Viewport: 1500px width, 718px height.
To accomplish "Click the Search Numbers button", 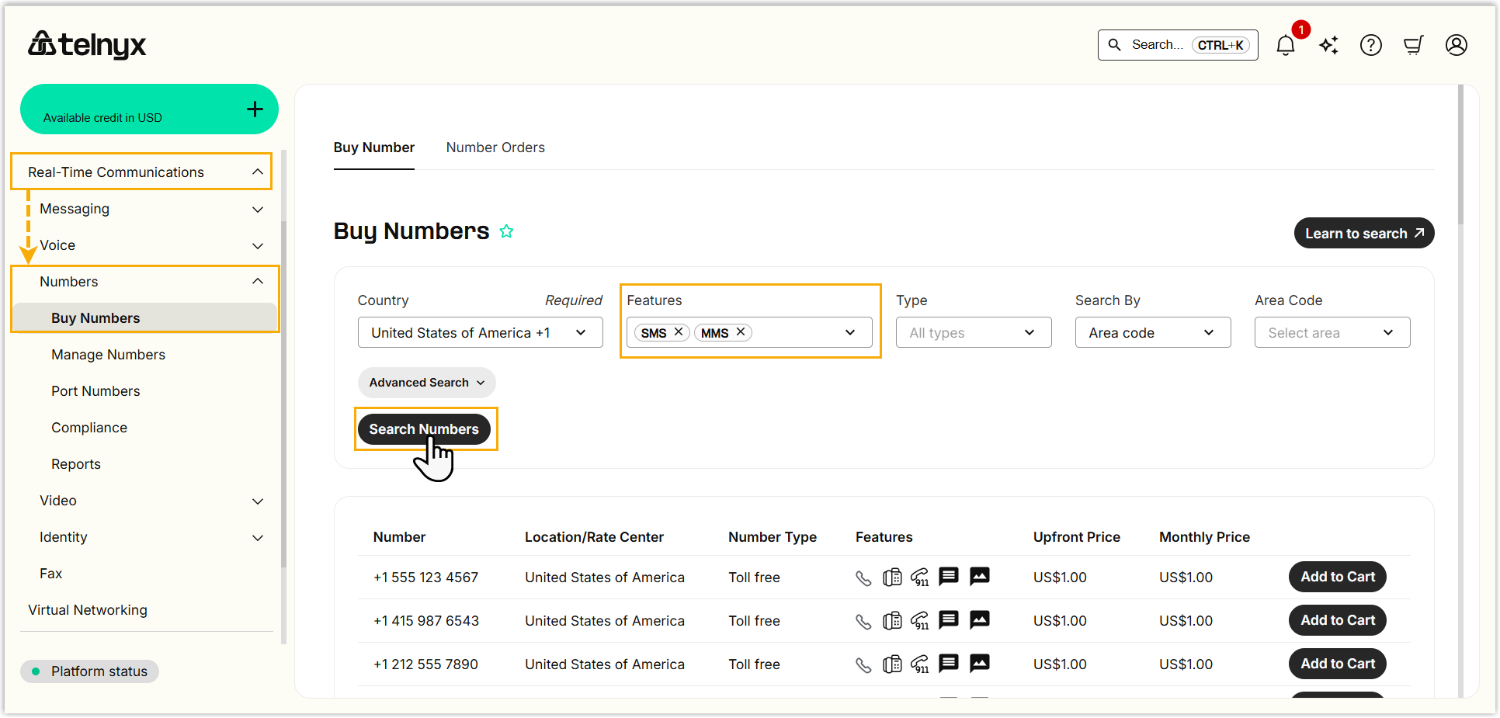I will click(423, 429).
